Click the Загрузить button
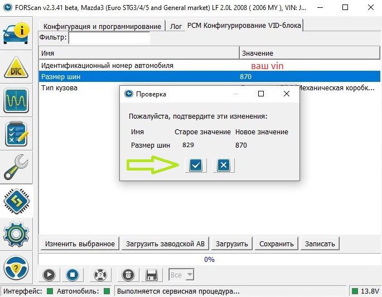The image size is (382, 297). click(x=232, y=244)
